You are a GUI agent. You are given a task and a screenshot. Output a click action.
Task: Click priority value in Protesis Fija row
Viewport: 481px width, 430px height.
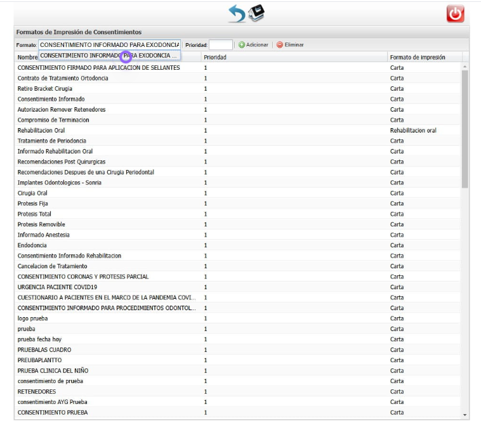[206, 204]
